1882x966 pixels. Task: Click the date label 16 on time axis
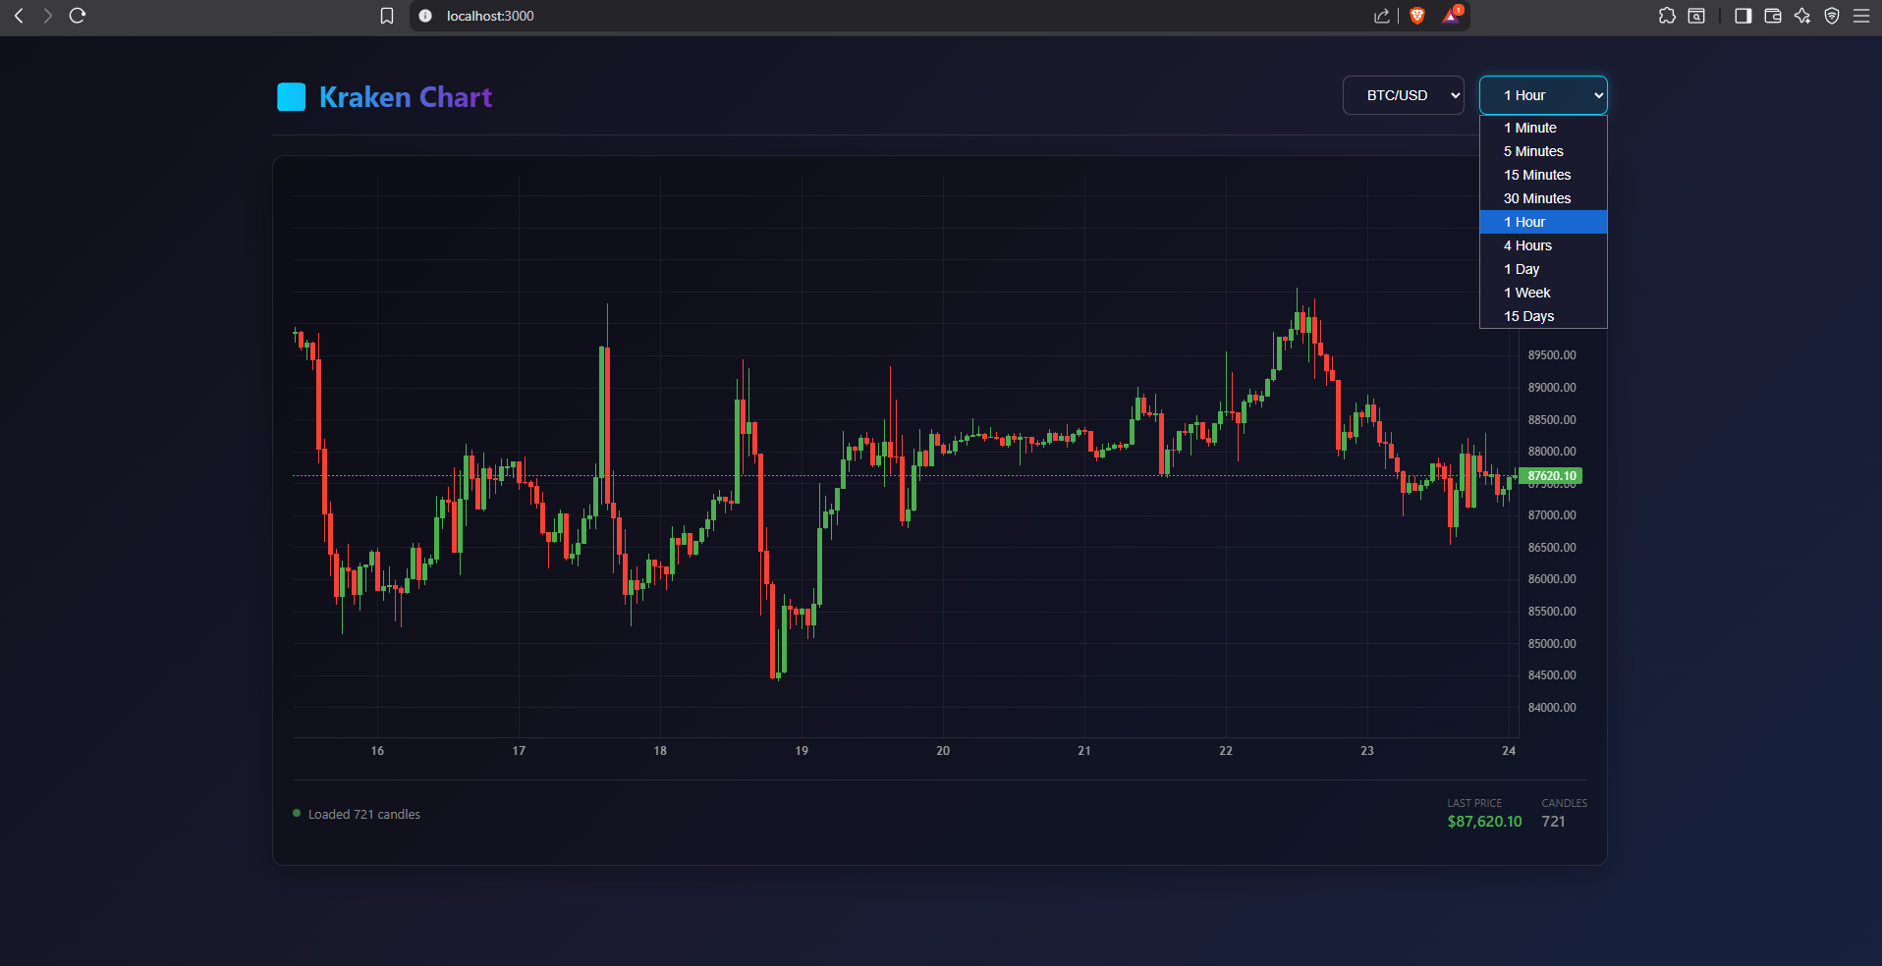pos(377,751)
